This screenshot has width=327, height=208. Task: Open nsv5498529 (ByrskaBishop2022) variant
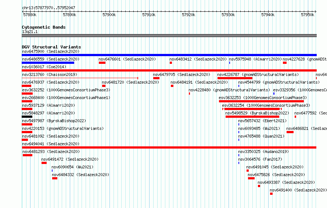pyautogui.click(x=257, y=113)
